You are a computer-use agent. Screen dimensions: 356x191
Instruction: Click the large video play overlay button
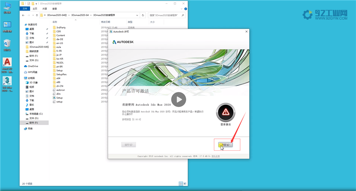click(x=179, y=100)
